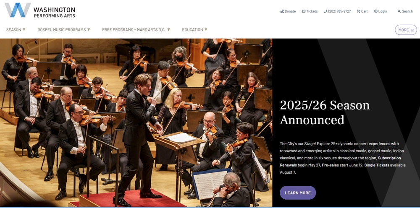Click the Tickets icon
This screenshot has width=420, height=208.
pos(304,11)
